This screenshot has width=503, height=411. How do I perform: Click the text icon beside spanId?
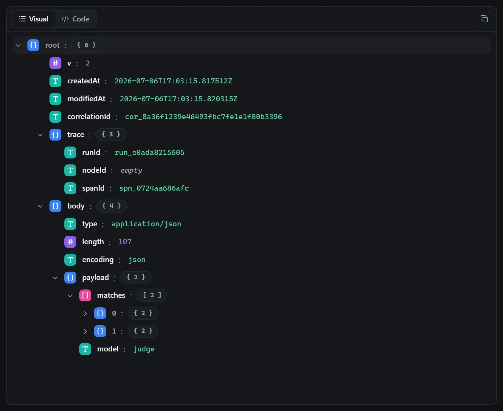coord(70,188)
